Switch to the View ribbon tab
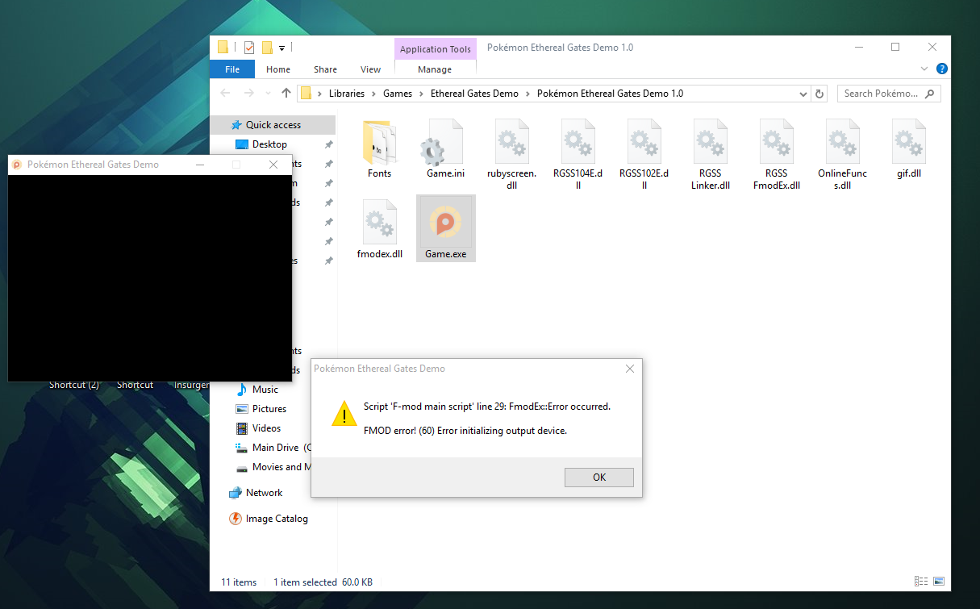The height and width of the screenshot is (609, 980). tap(370, 69)
